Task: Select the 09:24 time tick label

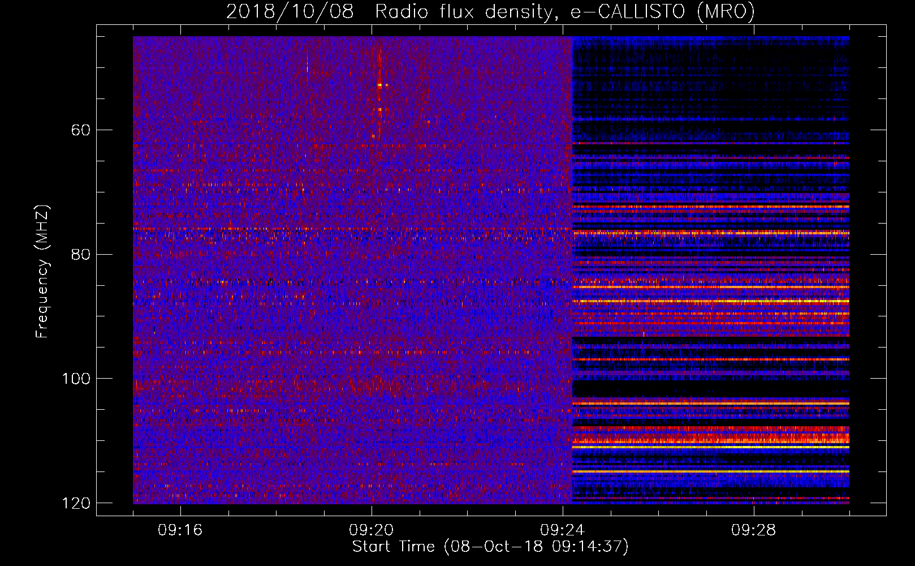Action: pos(563,530)
